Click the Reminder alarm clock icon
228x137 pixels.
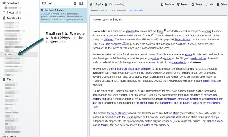162,5
